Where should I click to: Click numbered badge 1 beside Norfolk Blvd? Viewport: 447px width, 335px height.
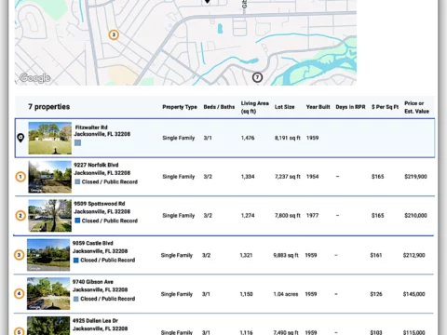click(x=20, y=177)
